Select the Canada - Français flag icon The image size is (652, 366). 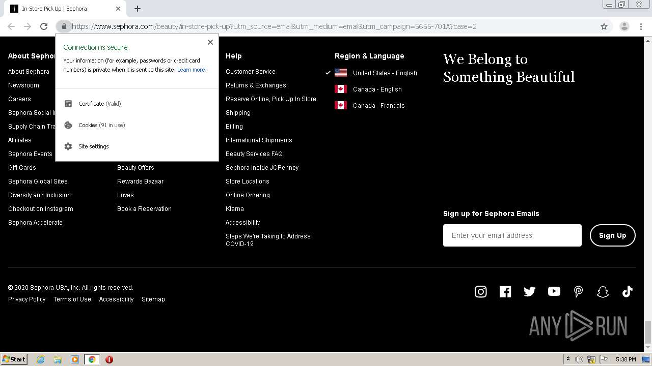(341, 105)
